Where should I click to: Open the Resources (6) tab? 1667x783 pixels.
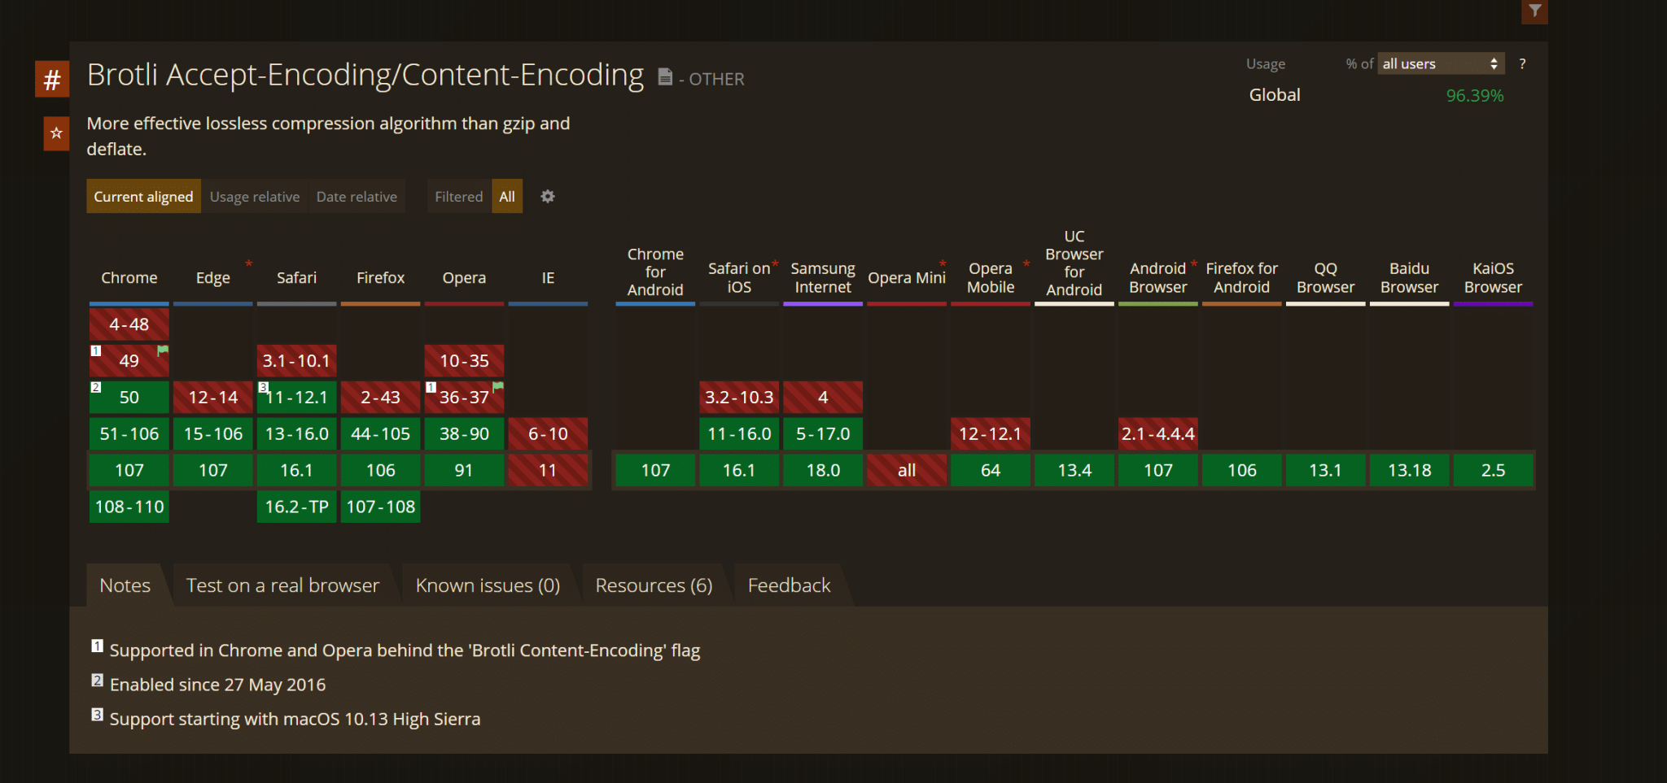click(654, 585)
